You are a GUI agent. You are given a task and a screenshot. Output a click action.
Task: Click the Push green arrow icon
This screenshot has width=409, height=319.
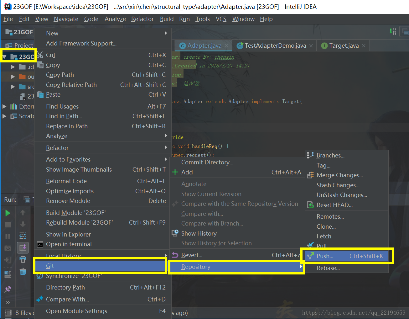tap(310, 256)
